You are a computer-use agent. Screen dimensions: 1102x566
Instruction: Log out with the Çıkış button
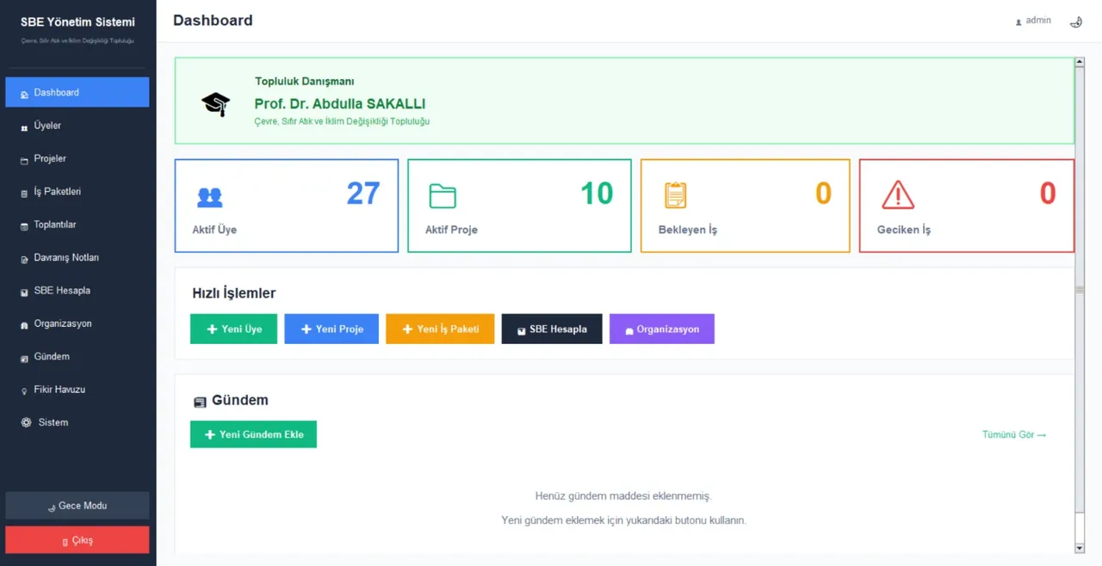pos(77,539)
